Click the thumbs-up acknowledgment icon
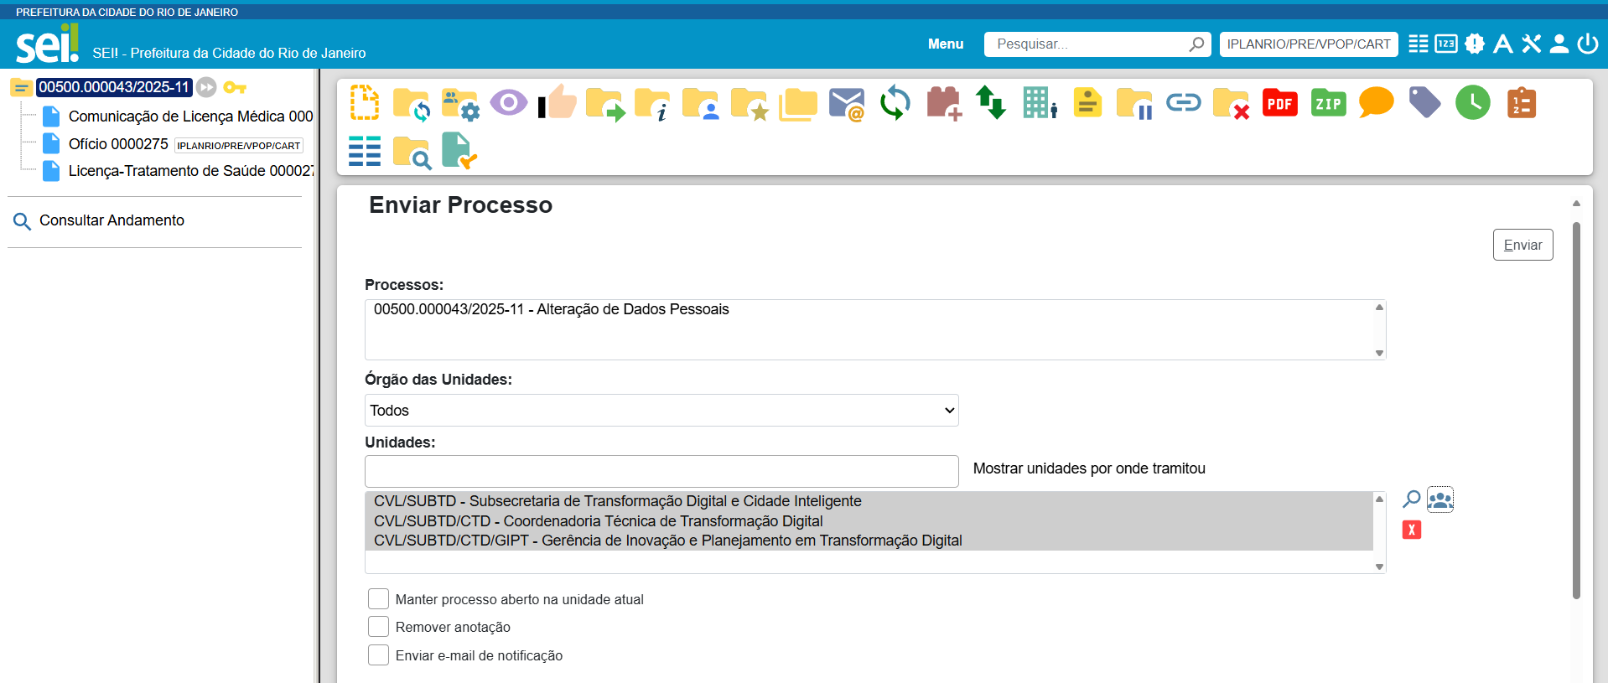This screenshot has width=1608, height=683. click(558, 103)
